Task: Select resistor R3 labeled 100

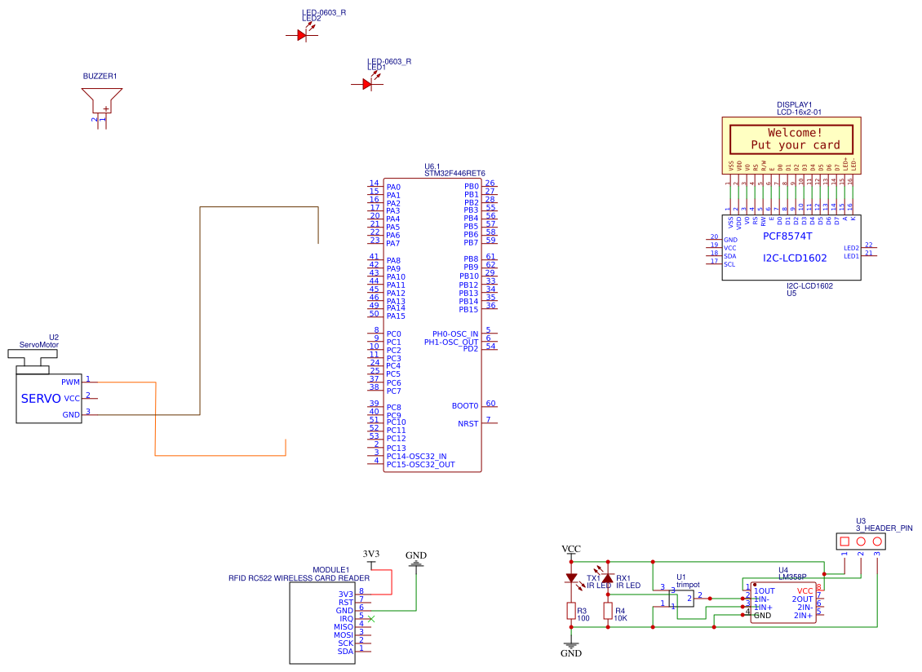Action: [571, 612]
